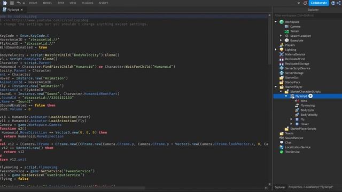Expand the Hover node

[291, 124]
